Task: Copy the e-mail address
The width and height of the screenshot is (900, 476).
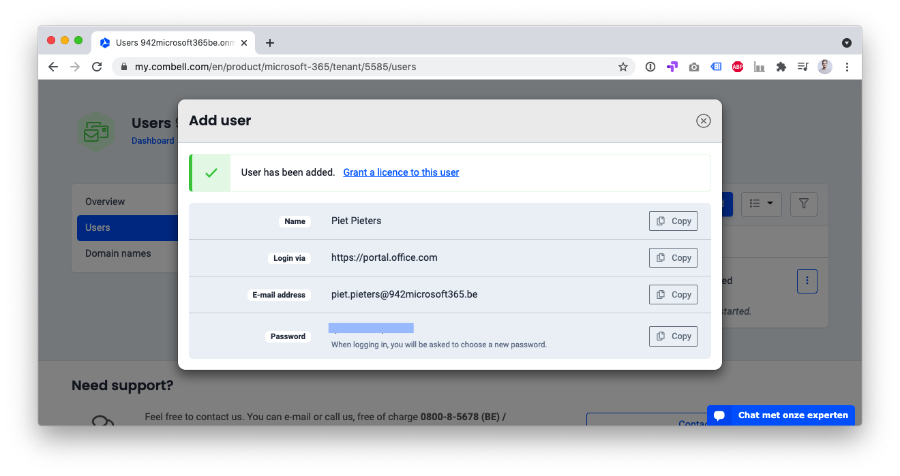Action: coord(673,295)
